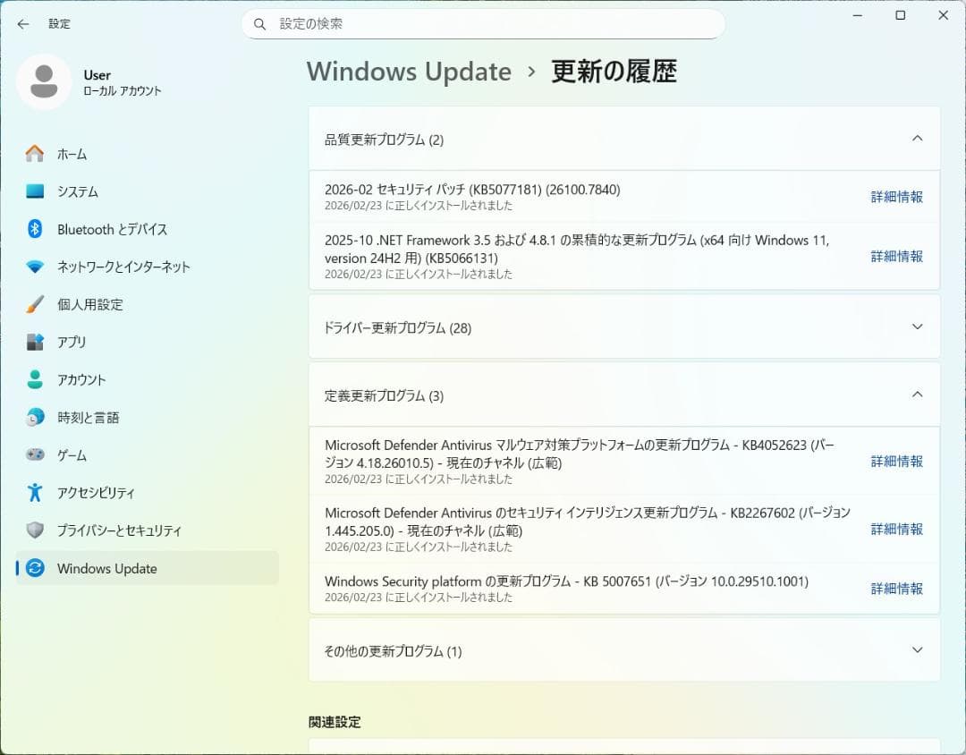Click the アカウント person icon
Viewport: 966px width, 755px height.
35,379
